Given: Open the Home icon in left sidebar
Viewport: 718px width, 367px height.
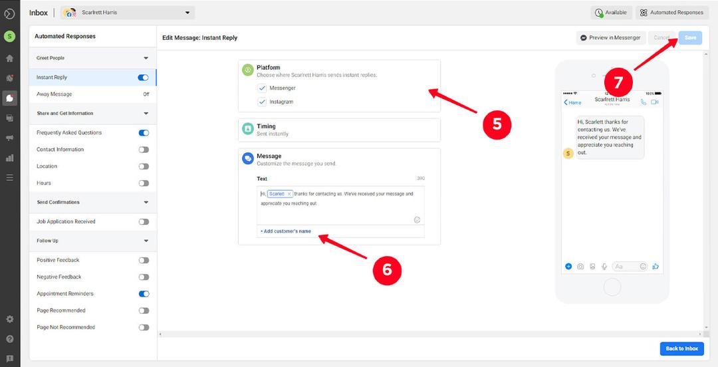Looking at the screenshot, I should pos(9,59).
